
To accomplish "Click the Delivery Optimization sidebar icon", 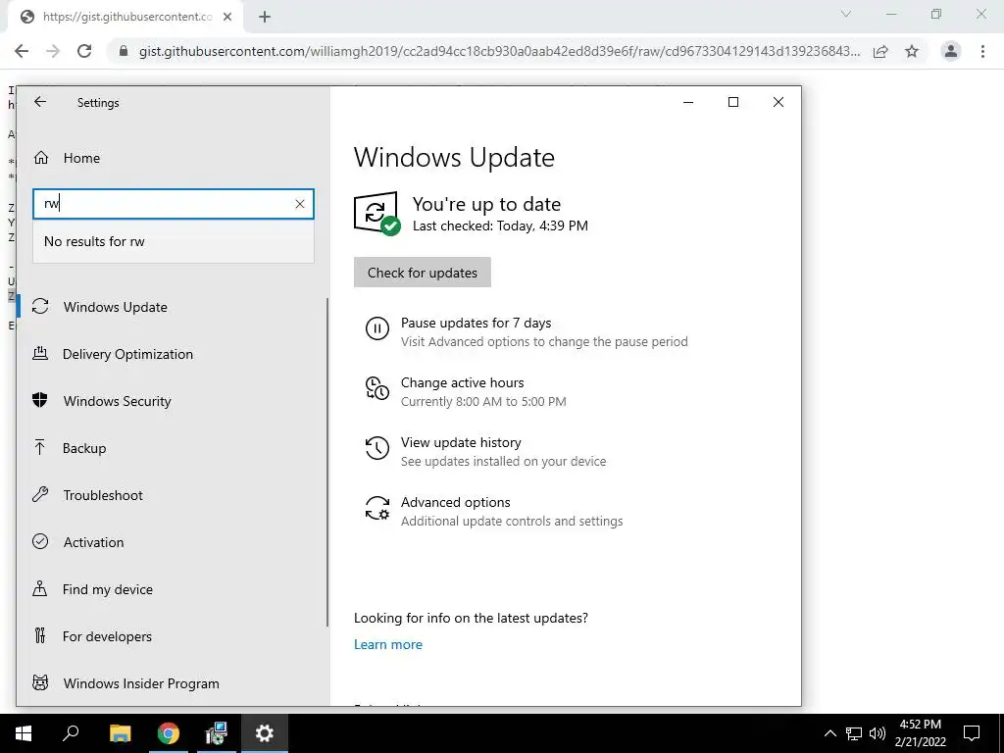I will (x=40, y=353).
